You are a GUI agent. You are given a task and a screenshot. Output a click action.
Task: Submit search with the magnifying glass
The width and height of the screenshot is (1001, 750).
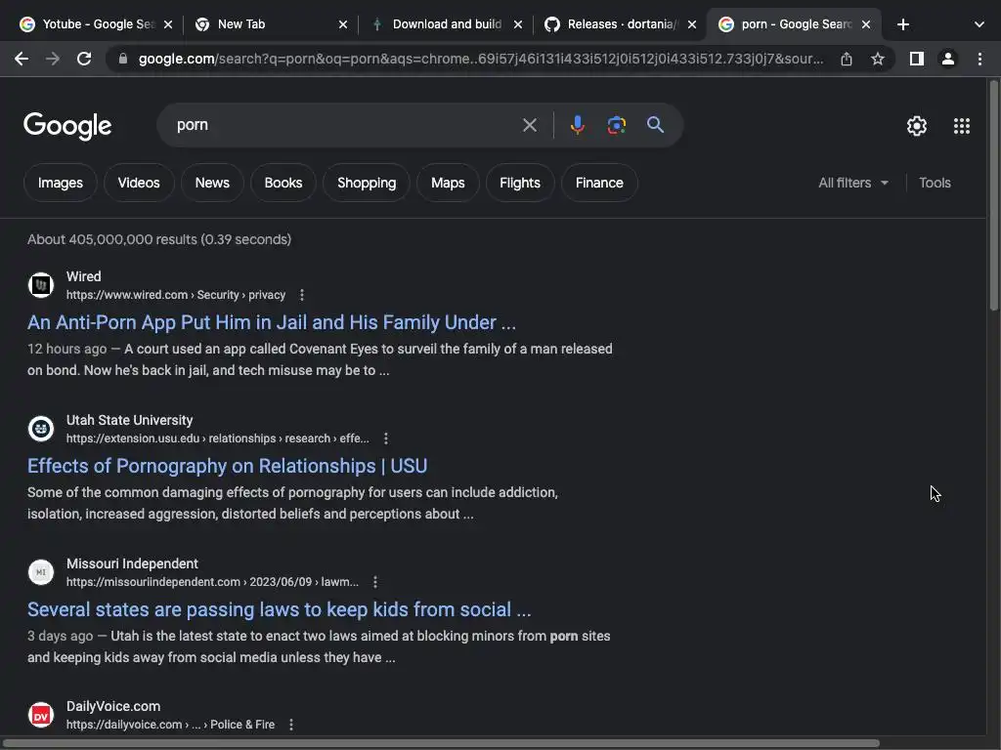tap(655, 124)
